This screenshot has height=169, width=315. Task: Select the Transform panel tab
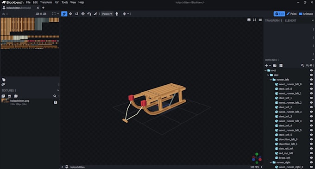pyautogui.click(x=272, y=20)
